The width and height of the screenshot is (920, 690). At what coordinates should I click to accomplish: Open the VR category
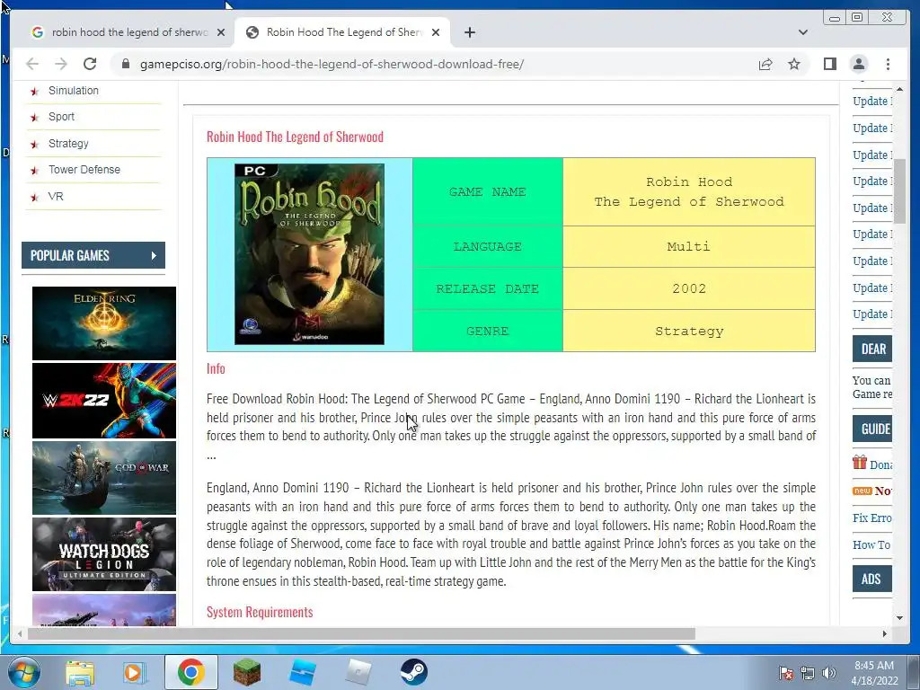click(x=56, y=196)
